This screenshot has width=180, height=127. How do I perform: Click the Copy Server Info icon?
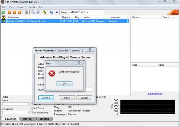pyautogui.click(x=33, y=12)
